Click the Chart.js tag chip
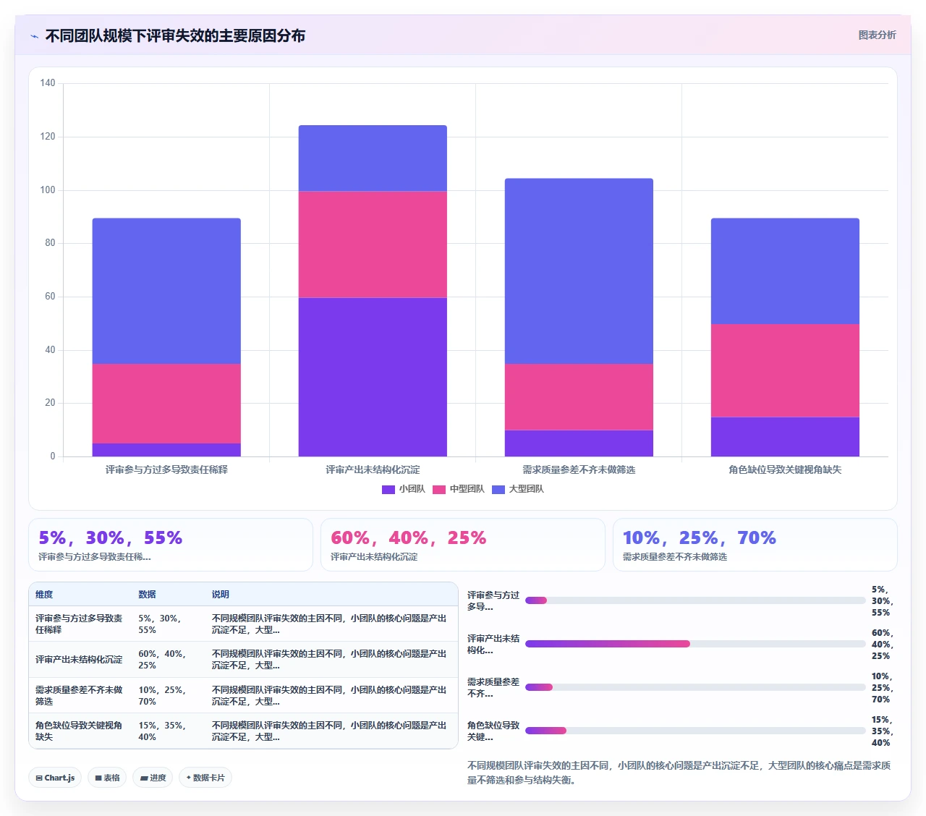Screen dimensions: 926x816 (x=56, y=778)
